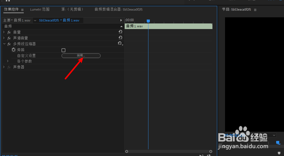This screenshot has height=156, width=284.
Task: Select the 自定义设置 label row
Action: [27, 56]
